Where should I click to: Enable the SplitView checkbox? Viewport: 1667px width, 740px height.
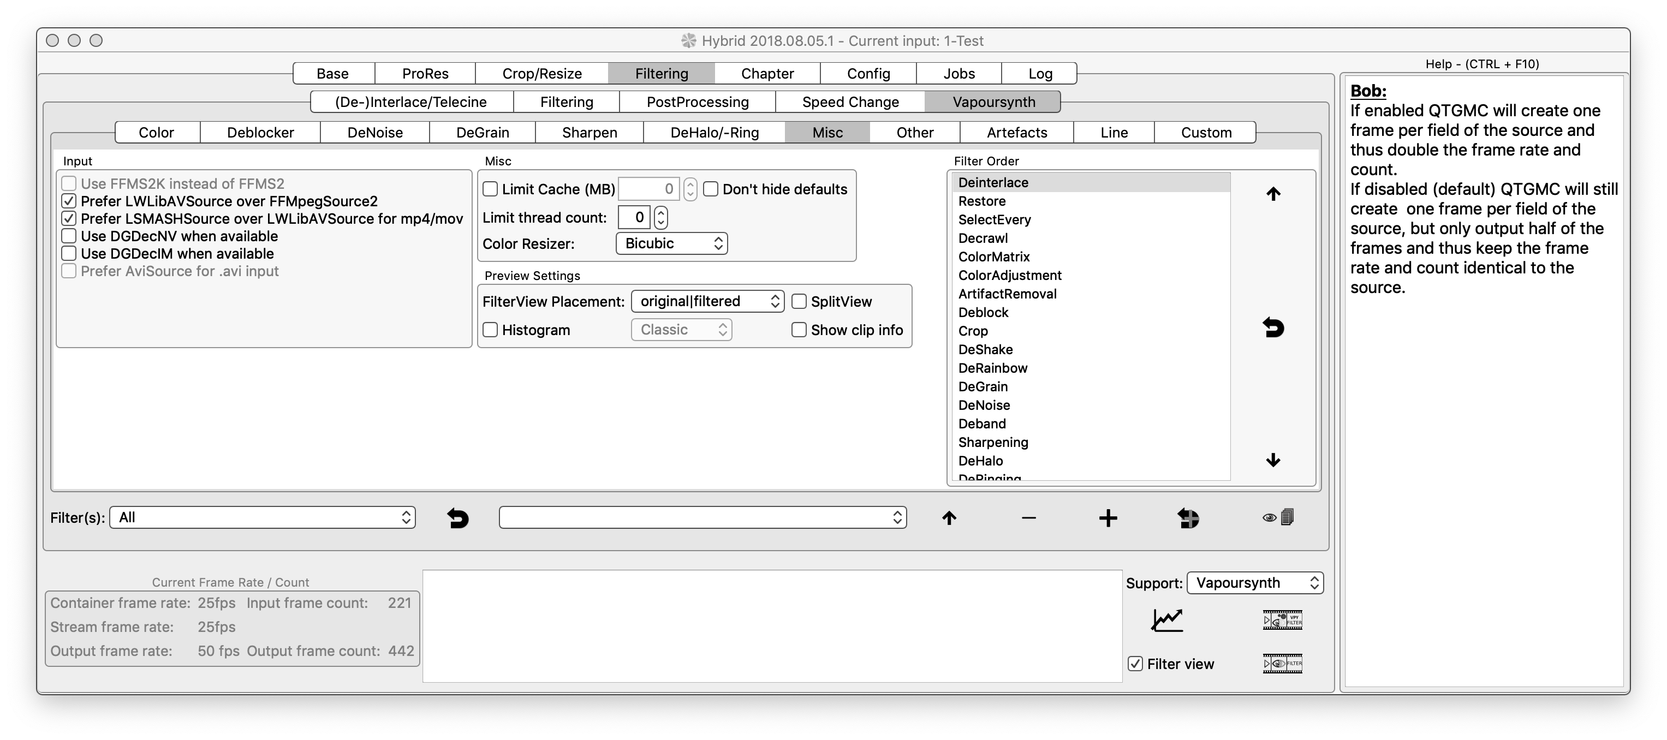point(799,301)
